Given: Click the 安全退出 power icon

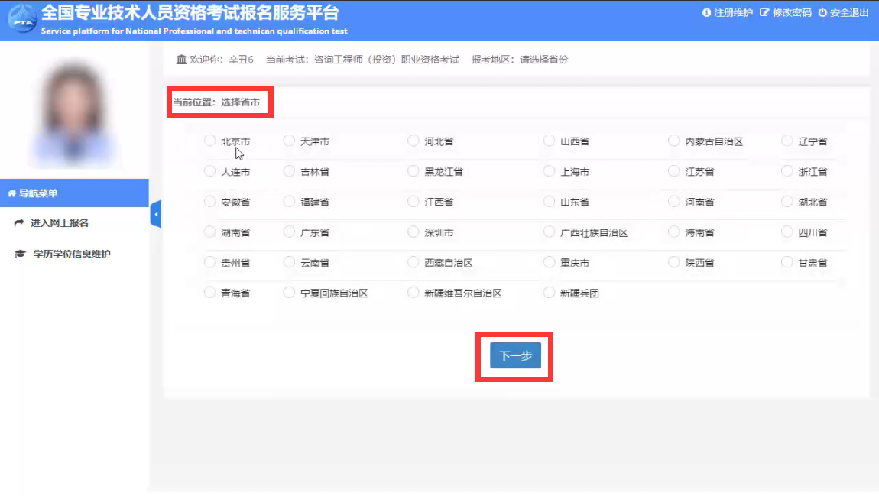Looking at the screenshot, I should pyautogui.click(x=822, y=13).
